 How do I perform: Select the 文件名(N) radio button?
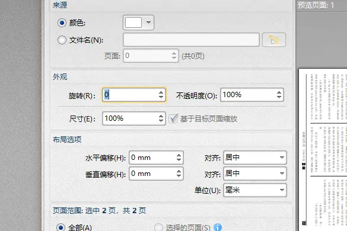[x=62, y=40]
